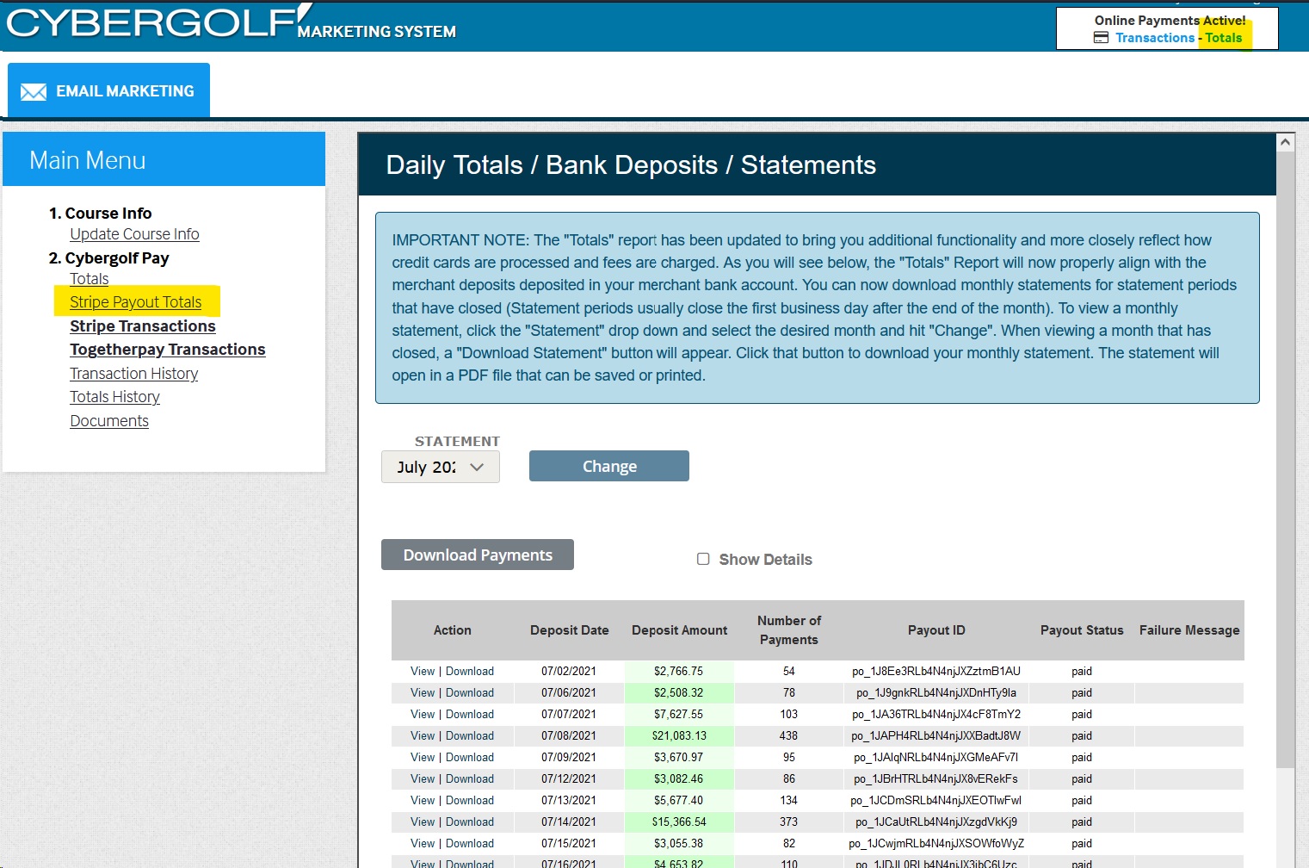This screenshot has height=868, width=1309.
Task: Click the $21,083.13 deposit amount cell
Action: point(679,735)
